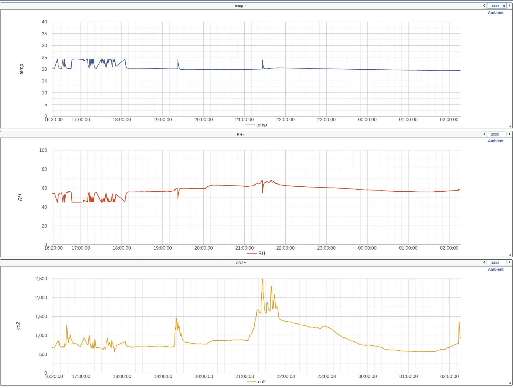Click the 19:00:00 label on RH chart axis
513x388 pixels.
click(162, 248)
